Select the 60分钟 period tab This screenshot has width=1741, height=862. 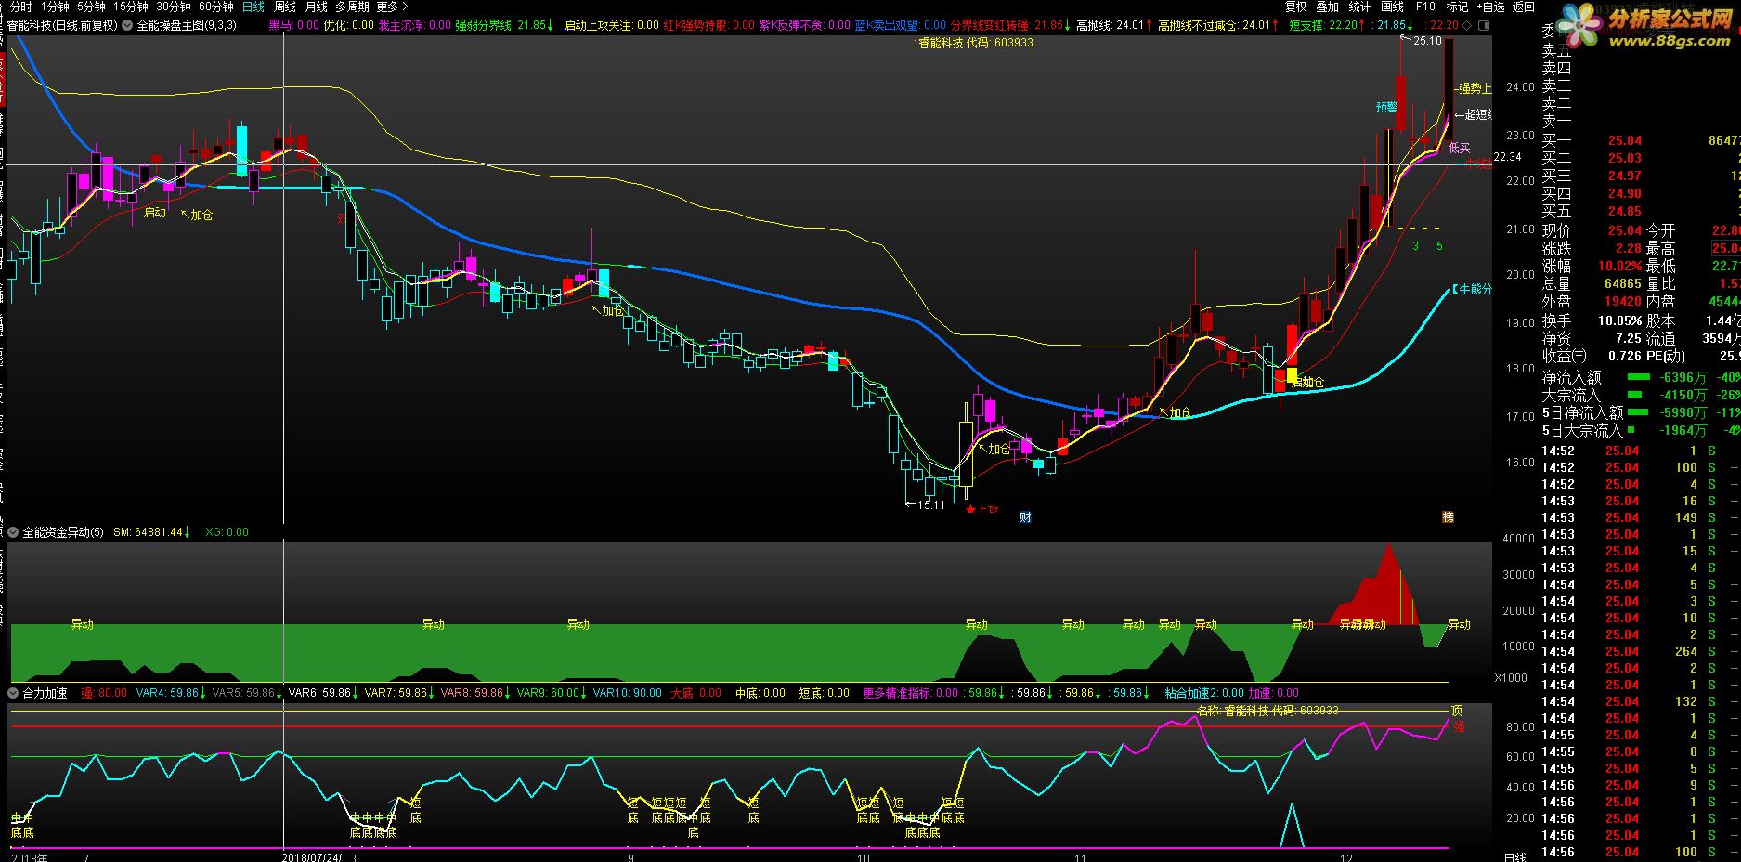click(x=216, y=7)
